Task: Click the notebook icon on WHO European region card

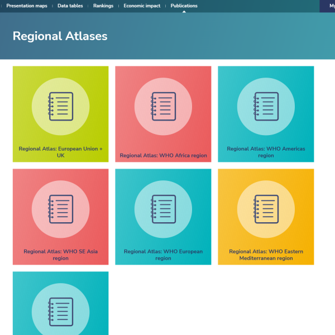Action: [x=163, y=209]
